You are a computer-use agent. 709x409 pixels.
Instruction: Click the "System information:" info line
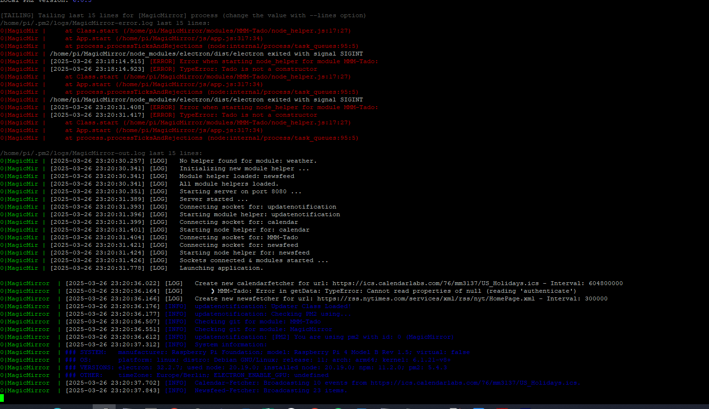(x=231, y=344)
